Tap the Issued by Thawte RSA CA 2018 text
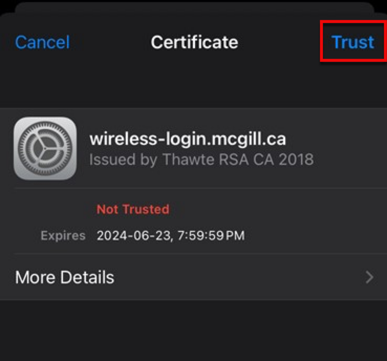This screenshot has height=361, width=387. pos(201,160)
